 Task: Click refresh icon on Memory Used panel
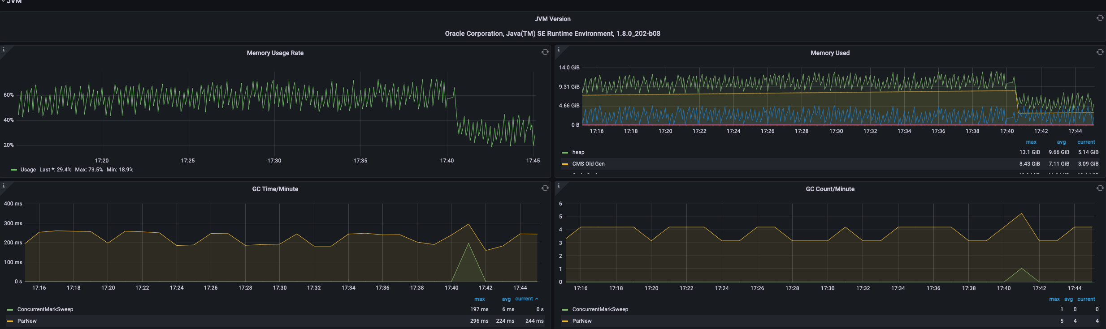tap(1100, 52)
